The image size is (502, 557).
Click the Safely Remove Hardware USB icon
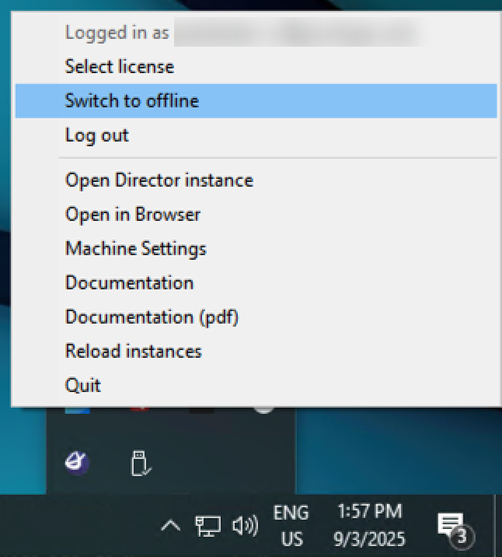pyautogui.click(x=141, y=464)
